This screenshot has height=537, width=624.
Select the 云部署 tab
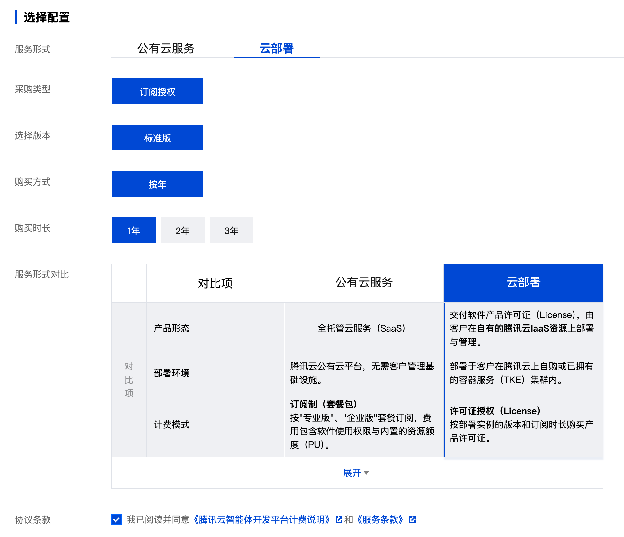click(276, 49)
